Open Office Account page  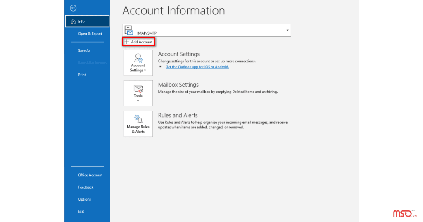[x=90, y=175]
